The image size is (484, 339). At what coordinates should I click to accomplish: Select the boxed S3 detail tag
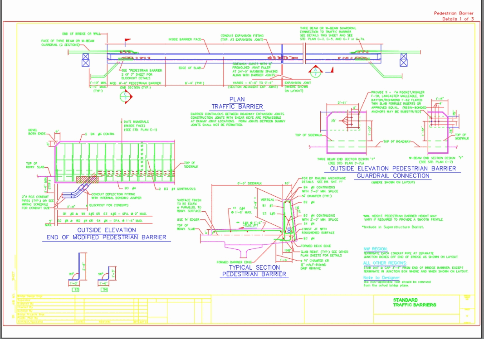pos(76,290)
